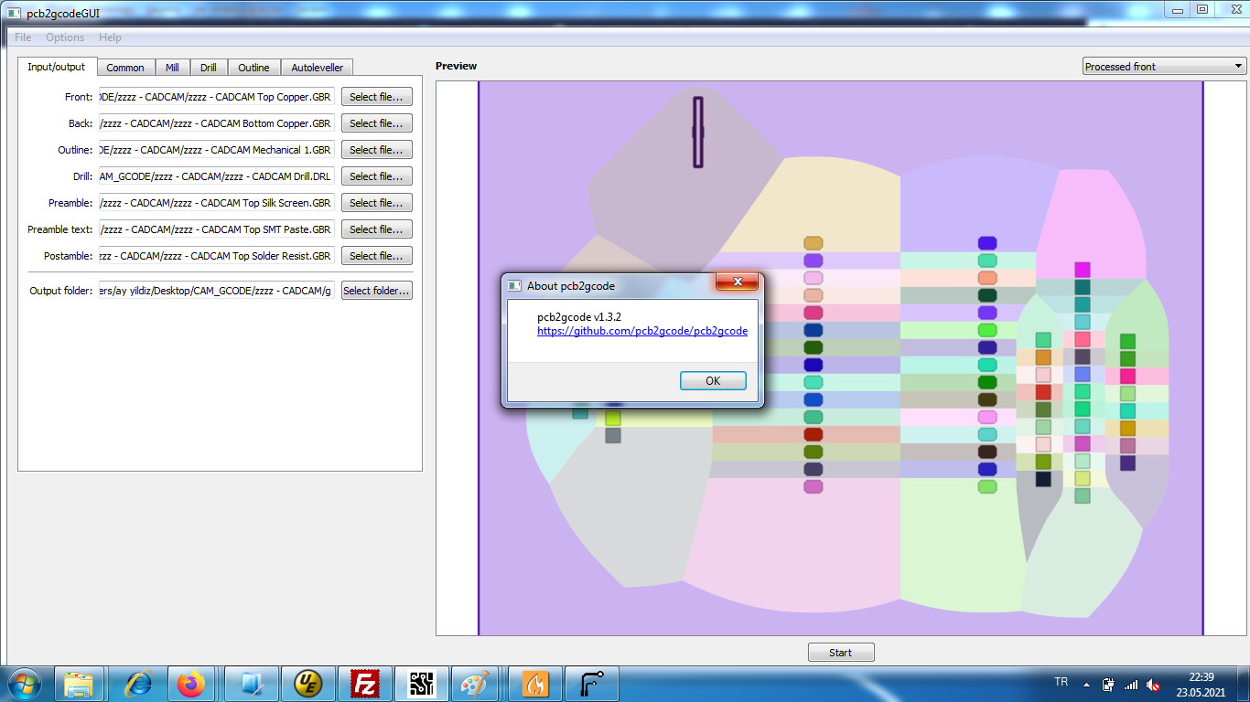Click the muted speaker icon in the system tray
The image size is (1250, 702).
(1151, 686)
